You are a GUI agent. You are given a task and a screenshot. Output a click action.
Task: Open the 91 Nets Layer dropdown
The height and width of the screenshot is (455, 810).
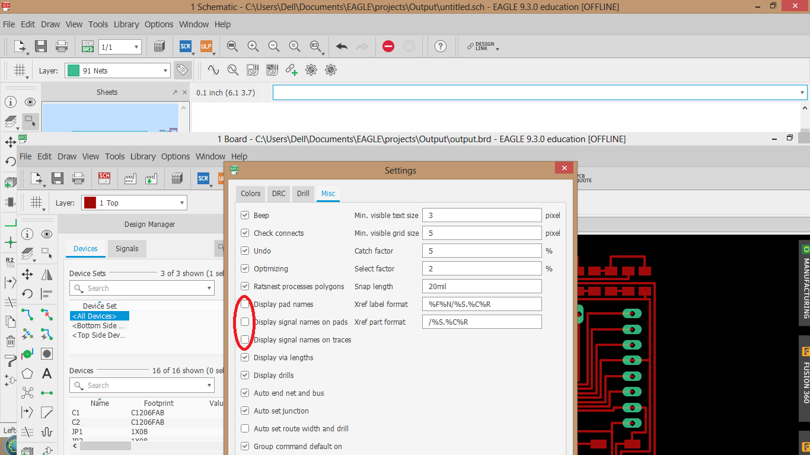(x=165, y=71)
